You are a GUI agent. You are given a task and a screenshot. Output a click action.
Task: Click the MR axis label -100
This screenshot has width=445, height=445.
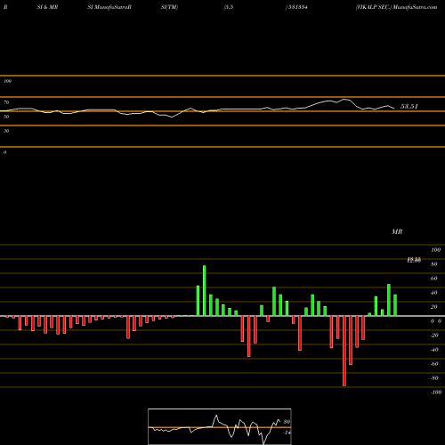[x=436, y=392]
